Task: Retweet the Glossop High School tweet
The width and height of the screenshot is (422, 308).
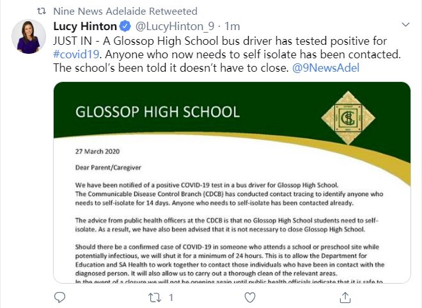Action: (155, 297)
